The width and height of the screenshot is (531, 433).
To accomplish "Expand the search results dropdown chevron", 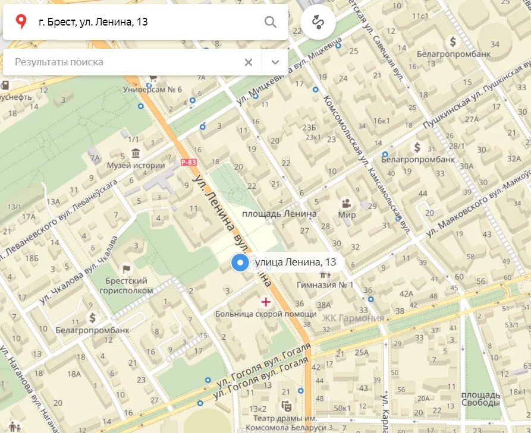I will point(275,62).
